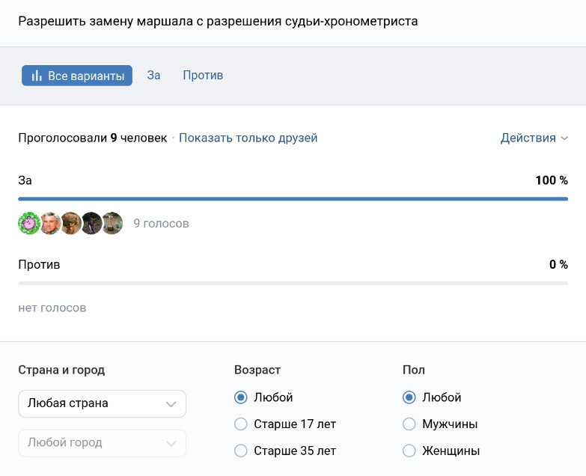Open the fifth voter avatar with trophy
The width and height of the screenshot is (586, 476).
tap(112, 223)
